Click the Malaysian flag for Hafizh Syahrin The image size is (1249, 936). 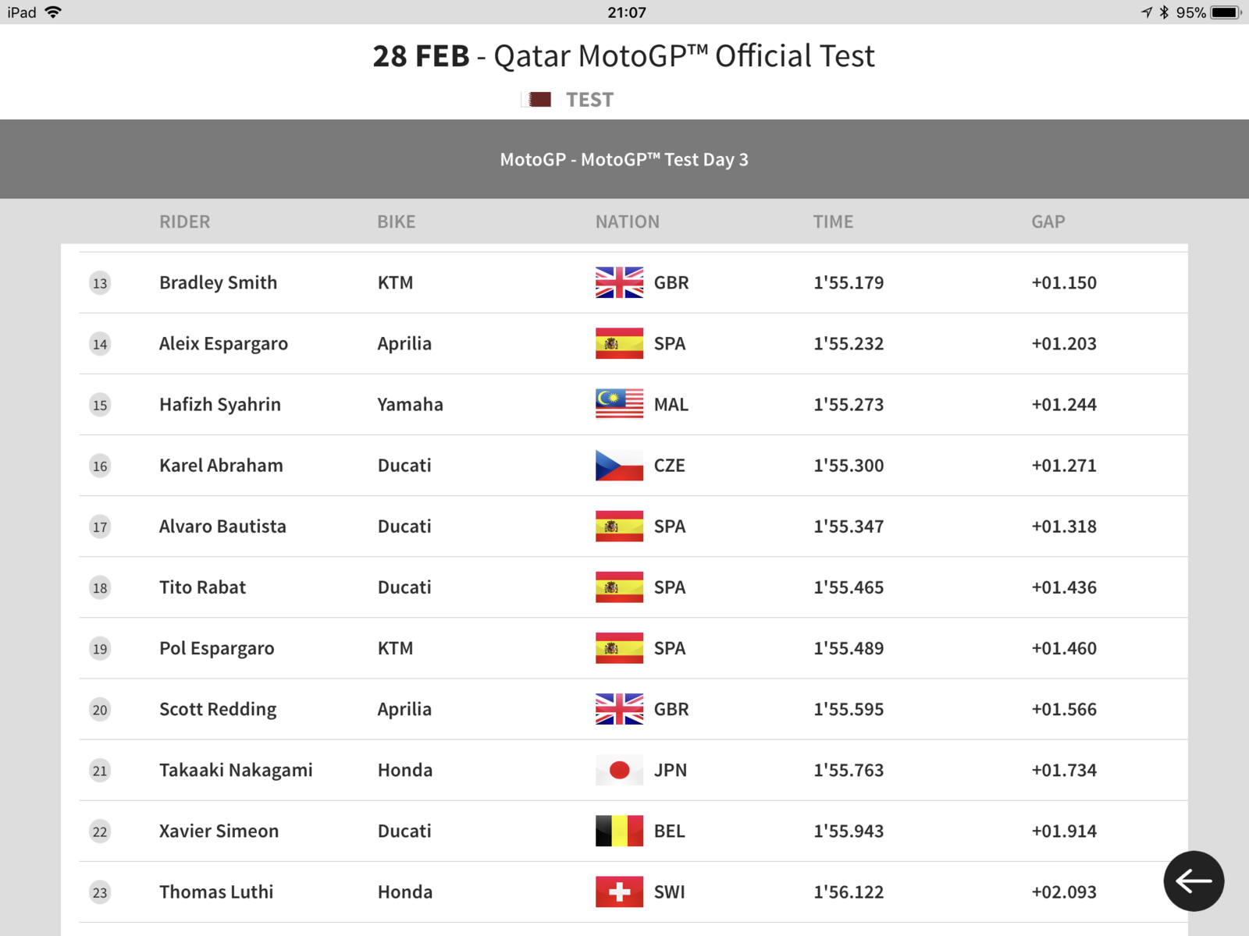pyautogui.click(x=619, y=404)
